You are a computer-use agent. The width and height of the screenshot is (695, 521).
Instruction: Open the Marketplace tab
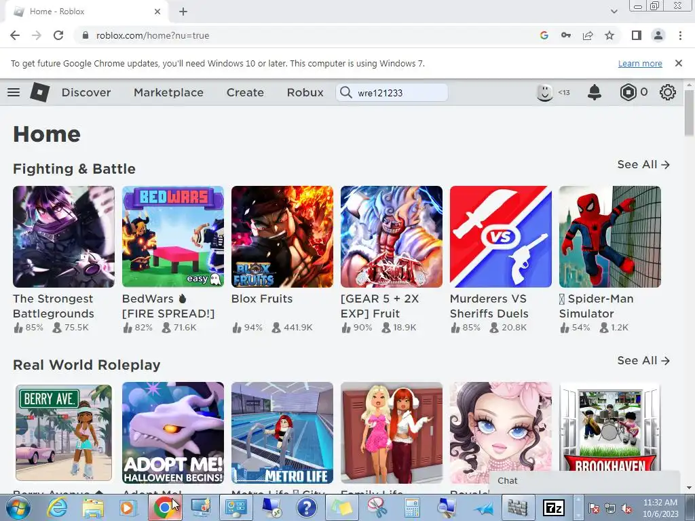[168, 92]
